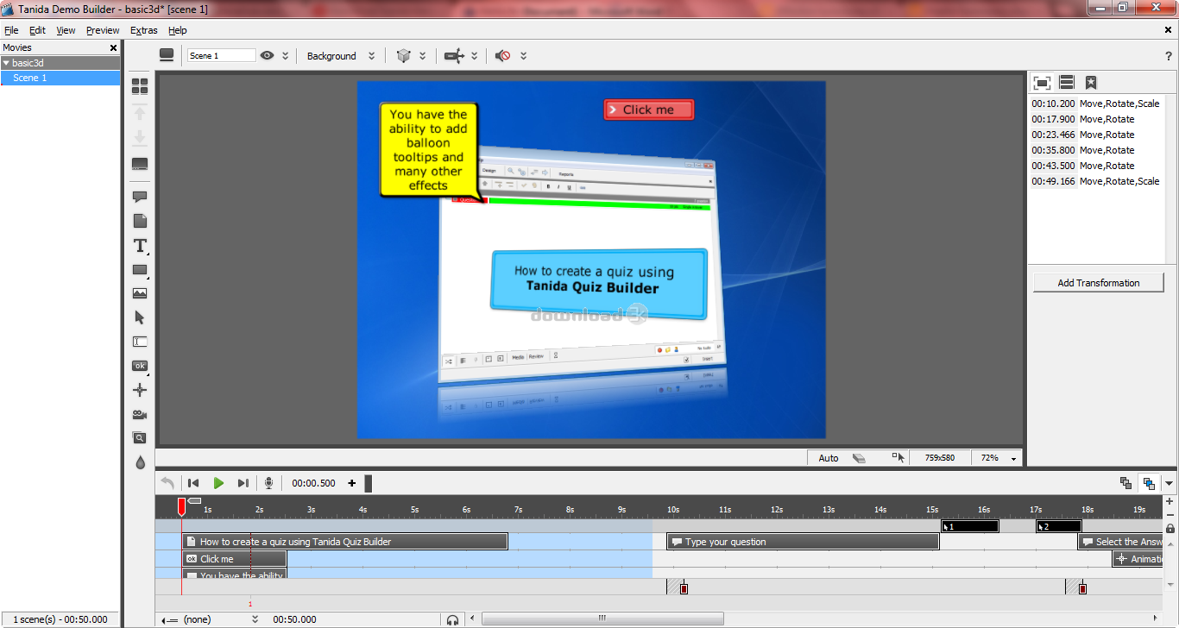The height and width of the screenshot is (628, 1179).
Task: Open the scene grid view icon
Action: (x=140, y=86)
